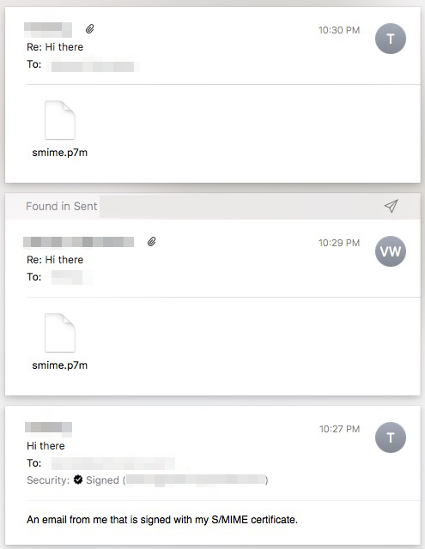Click the paperclip icon in the 10:30 PM message
This screenshot has height=549, width=425.
[89, 28]
